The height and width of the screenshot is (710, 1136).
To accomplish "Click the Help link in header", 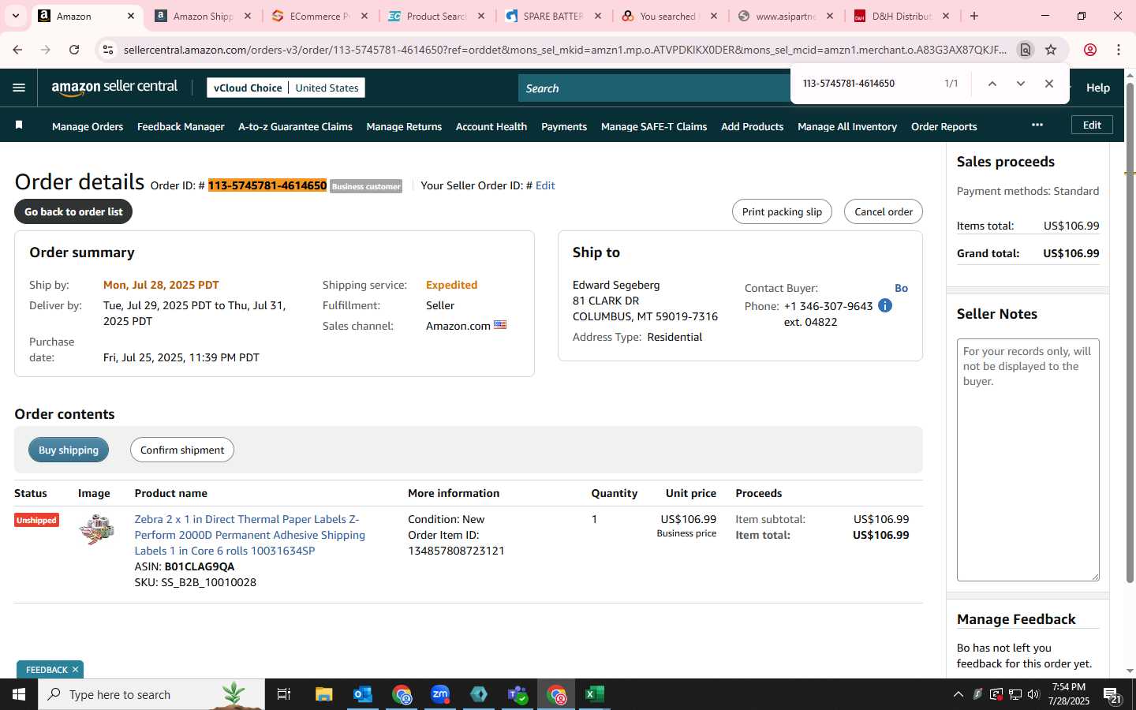I will (x=1097, y=88).
